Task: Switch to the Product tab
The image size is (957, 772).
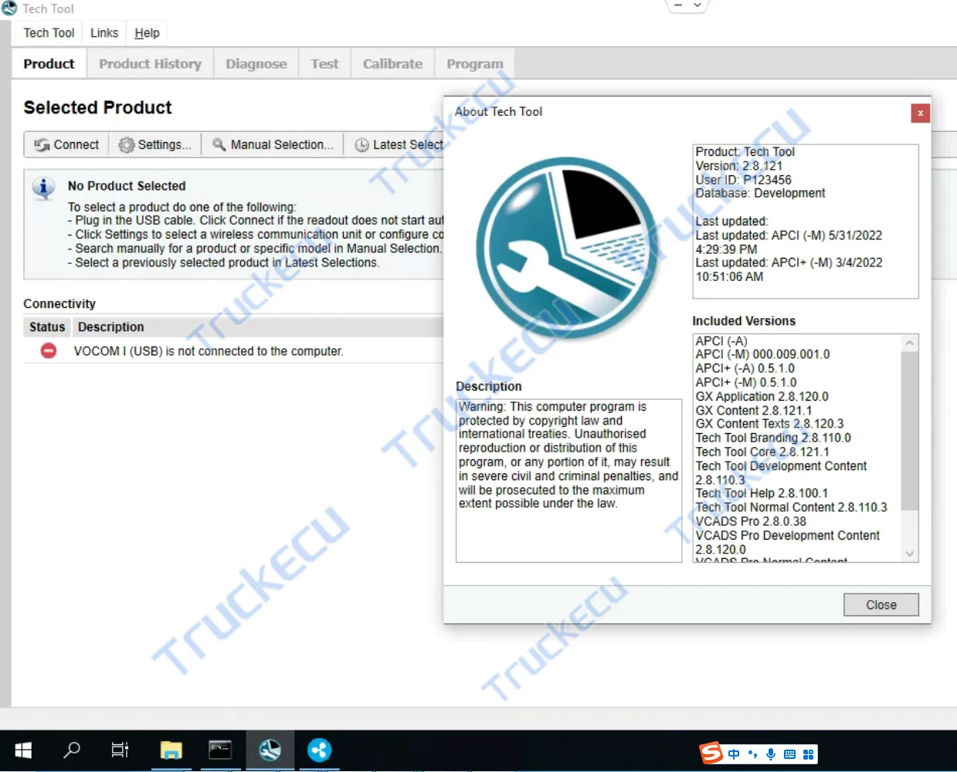Action: (x=49, y=63)
